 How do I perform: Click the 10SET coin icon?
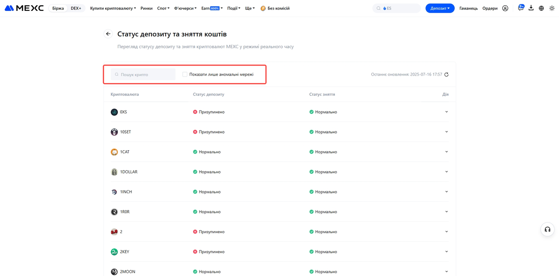[x=114, y=132]
